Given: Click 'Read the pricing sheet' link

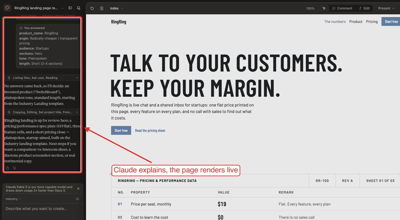Looking at the screenshot, I should (150, 131).
